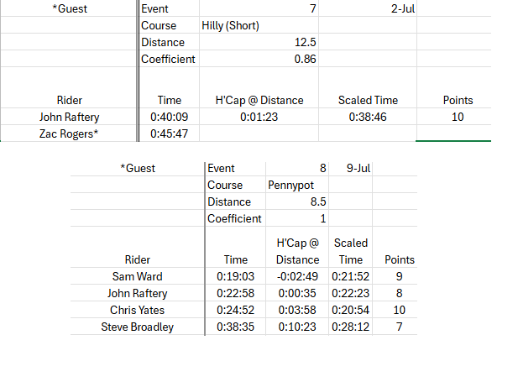Select John Raftery's time 0:40:09

[x=169, y=117]
